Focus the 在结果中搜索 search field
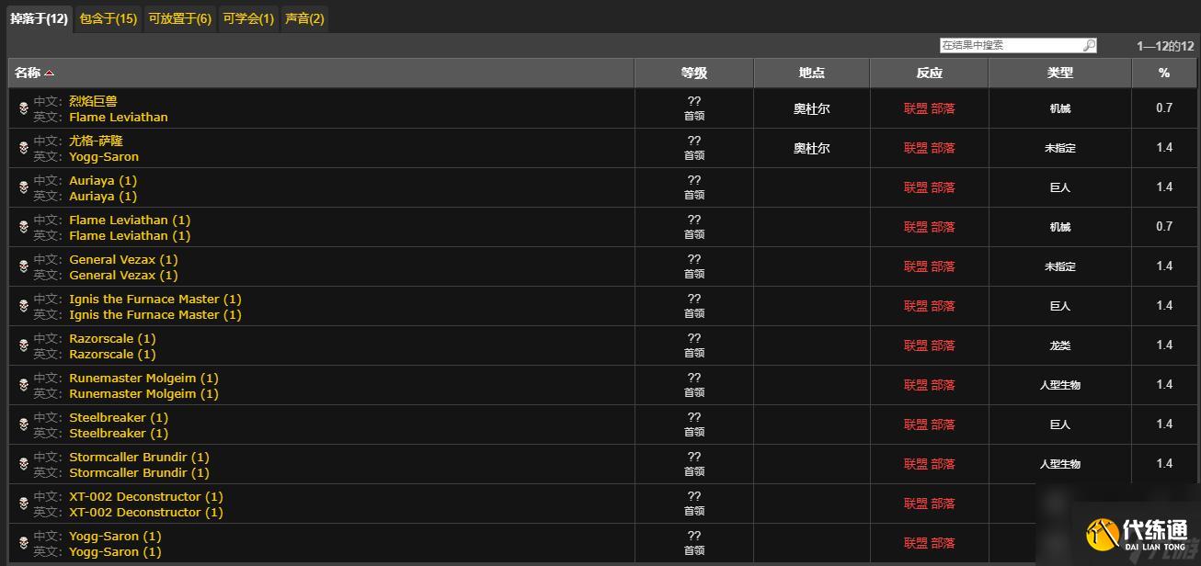 click(x=1009, y=45)
